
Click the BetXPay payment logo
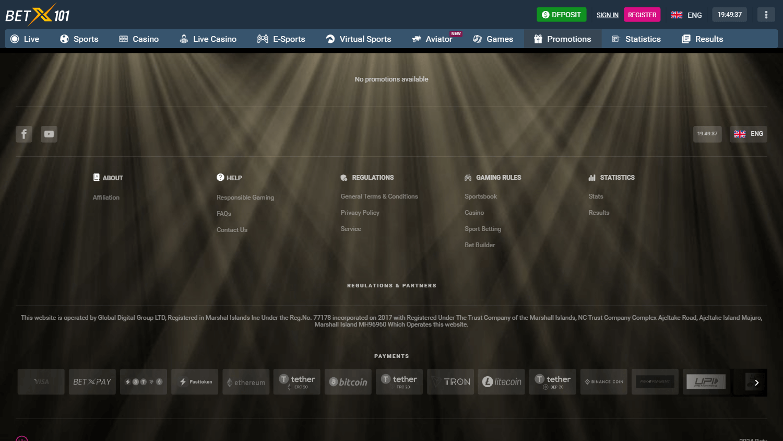92,382
